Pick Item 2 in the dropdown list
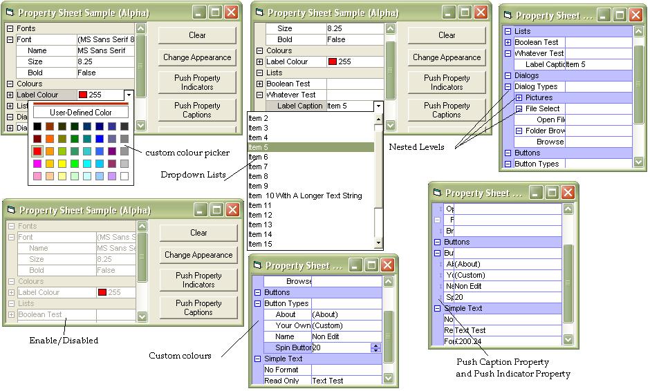 click(259, 118)
